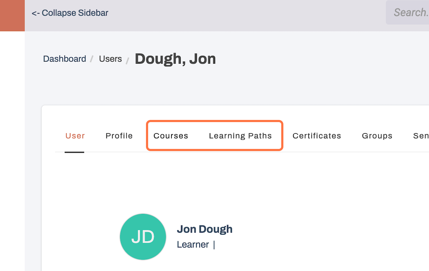This screenshot has width=429, height=271.
Task: Switch to the User tab
Action: point(75,136)
